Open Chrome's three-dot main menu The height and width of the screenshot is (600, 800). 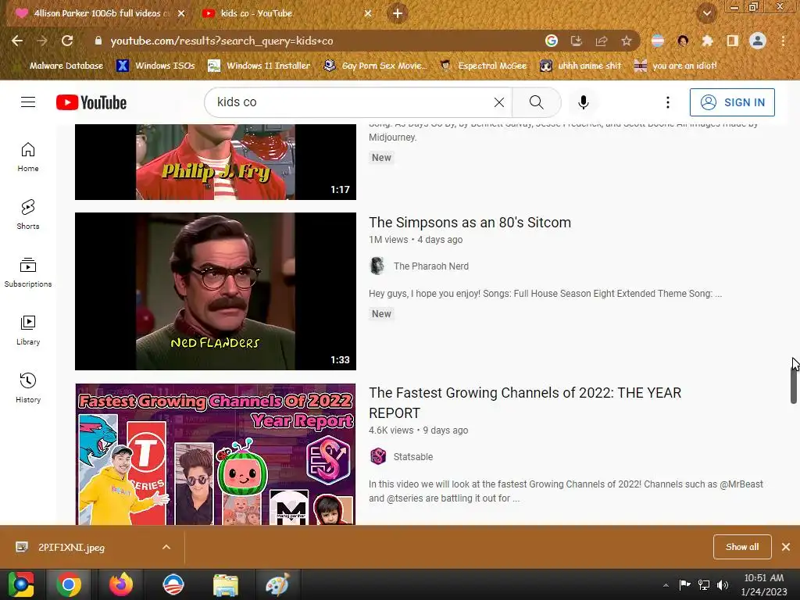[x=783, y=41]
